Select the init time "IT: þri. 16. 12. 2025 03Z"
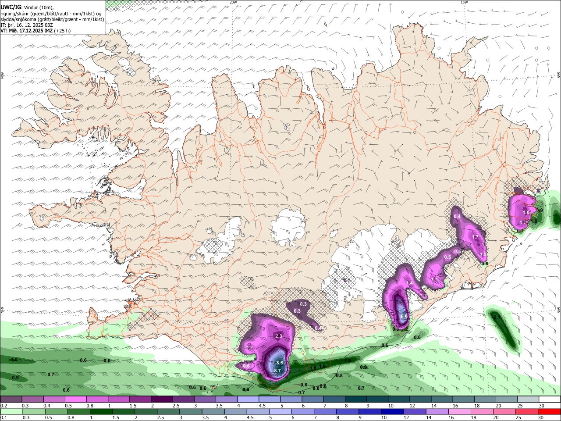 point(27,25)
